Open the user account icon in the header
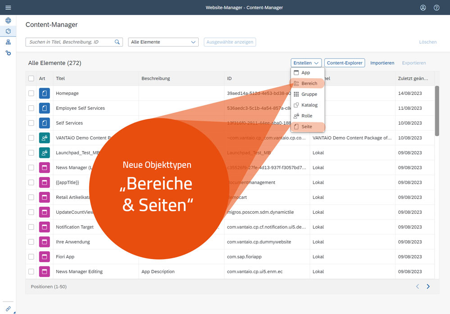Viewport: 450px width, 314px height. tap(423, 7)
